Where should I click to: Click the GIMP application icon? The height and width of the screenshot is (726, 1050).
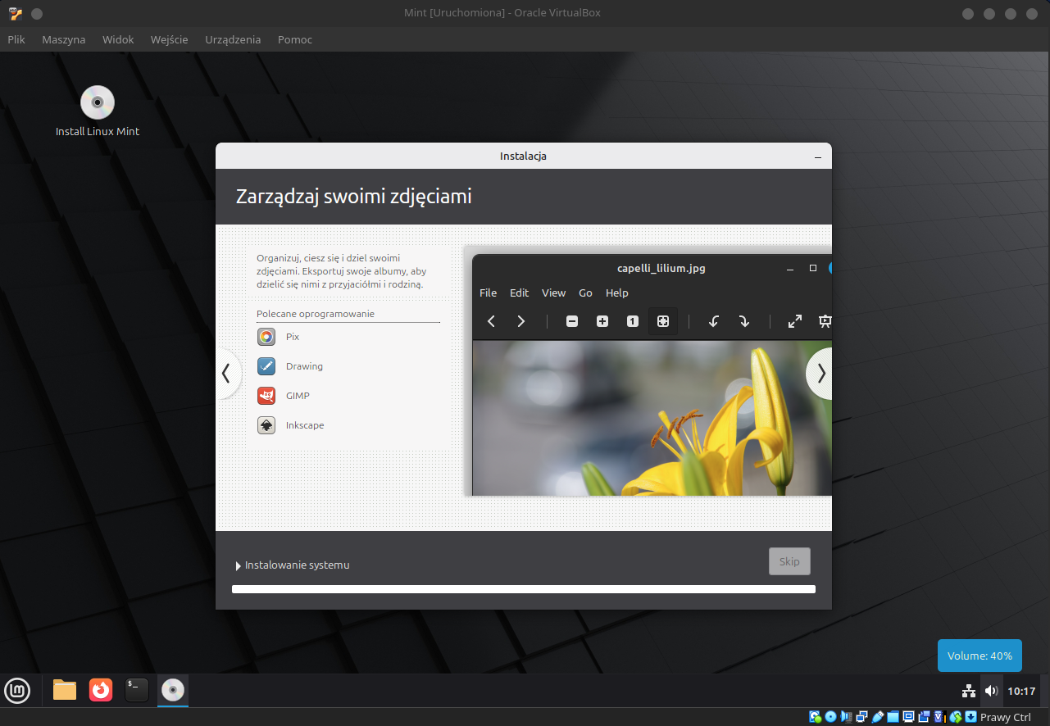266,396
